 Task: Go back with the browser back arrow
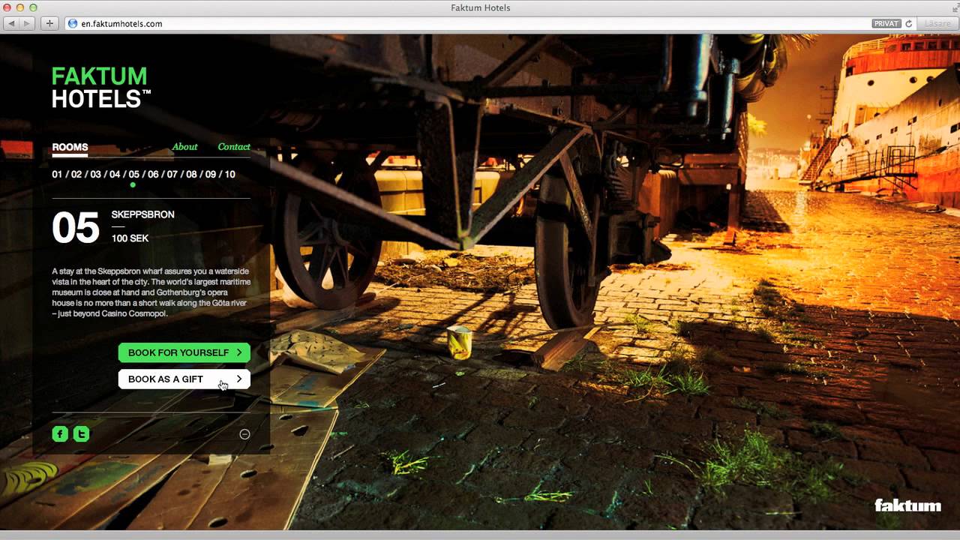[x=12, y=23]
